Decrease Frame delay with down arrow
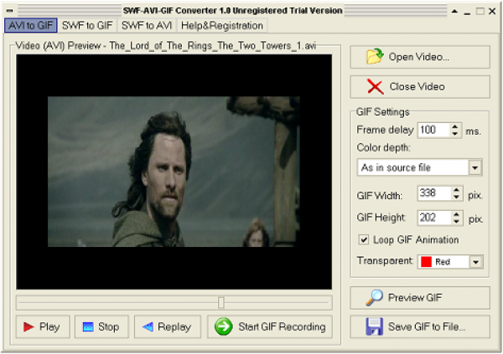This screenshot has height=354, width=503. pos(455,134)
